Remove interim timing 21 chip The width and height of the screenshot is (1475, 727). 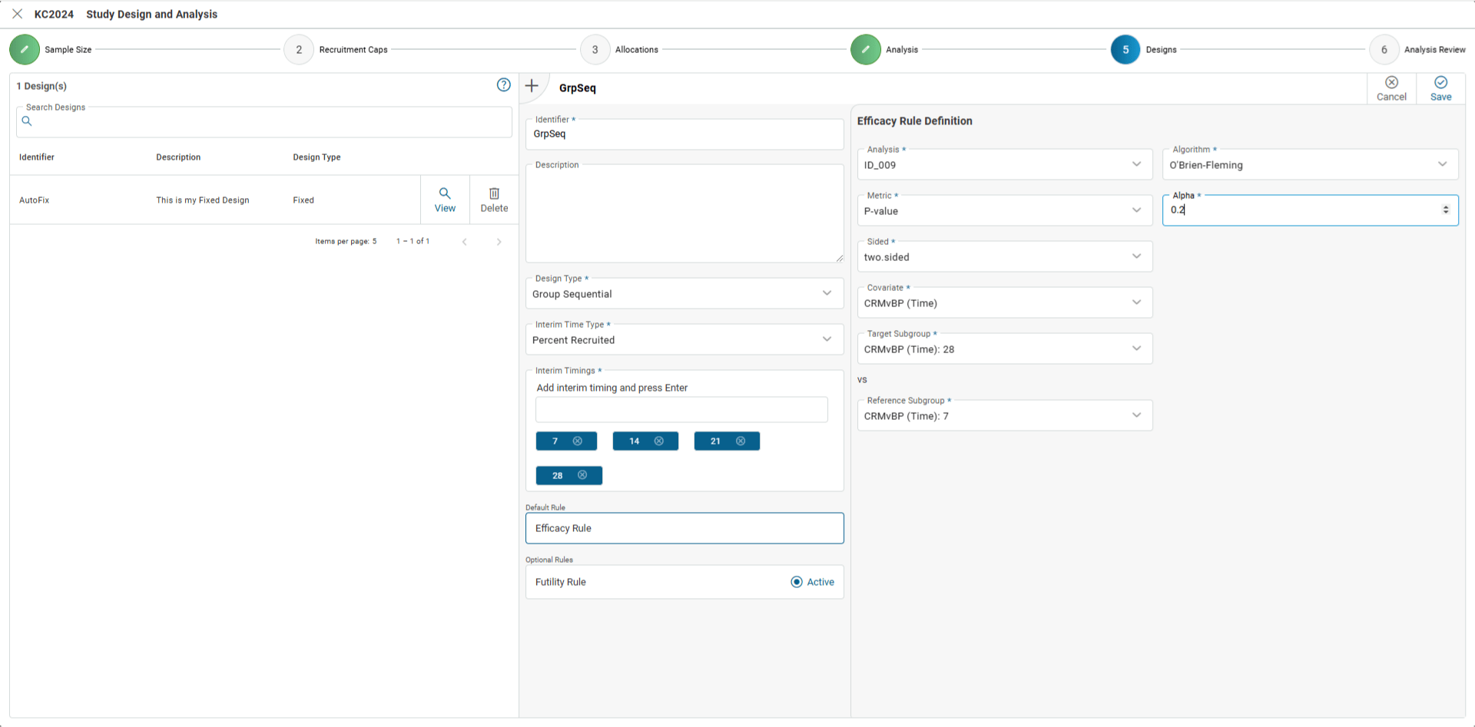pos(741,441)
